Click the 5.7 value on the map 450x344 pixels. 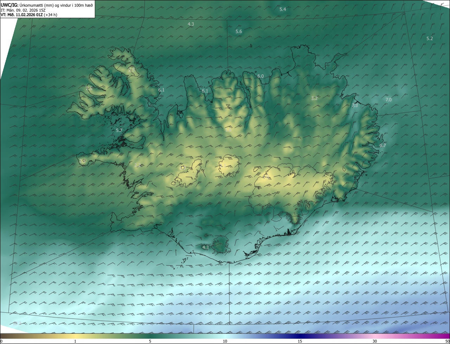(x=119, y=130)
